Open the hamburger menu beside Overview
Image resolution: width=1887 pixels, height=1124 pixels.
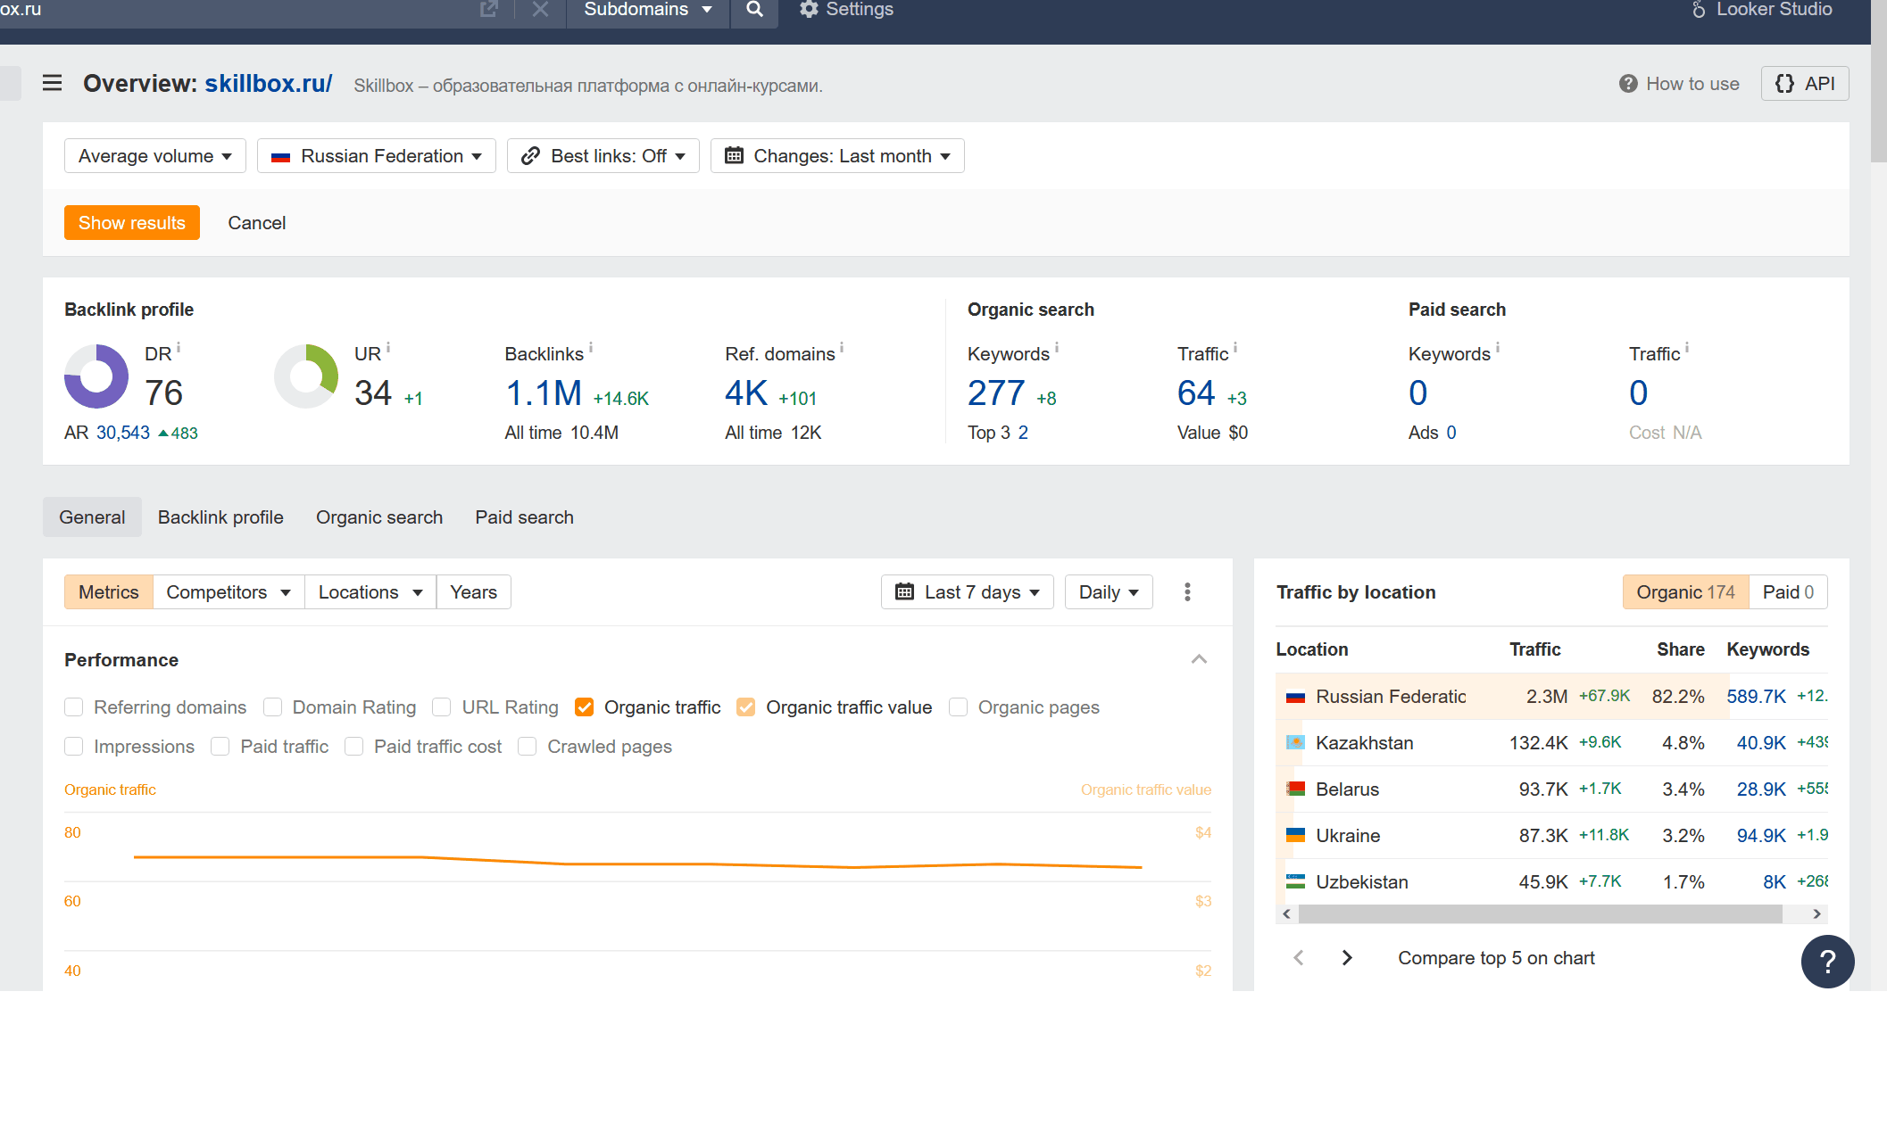(x=53, y=83)
